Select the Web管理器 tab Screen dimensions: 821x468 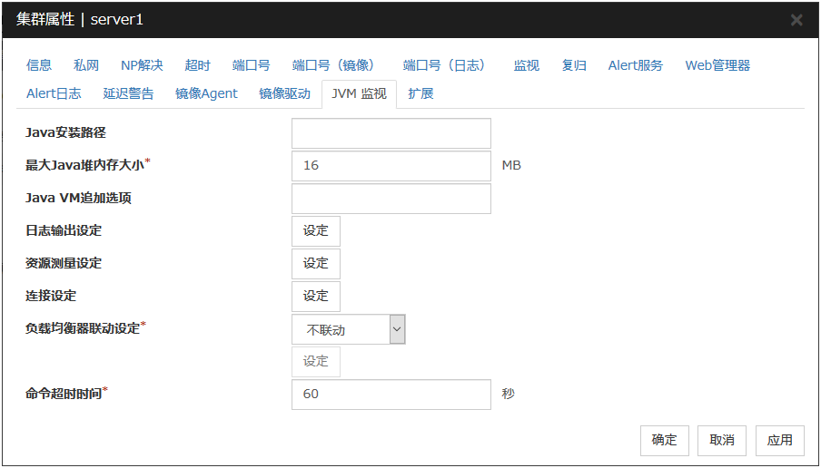717,65
